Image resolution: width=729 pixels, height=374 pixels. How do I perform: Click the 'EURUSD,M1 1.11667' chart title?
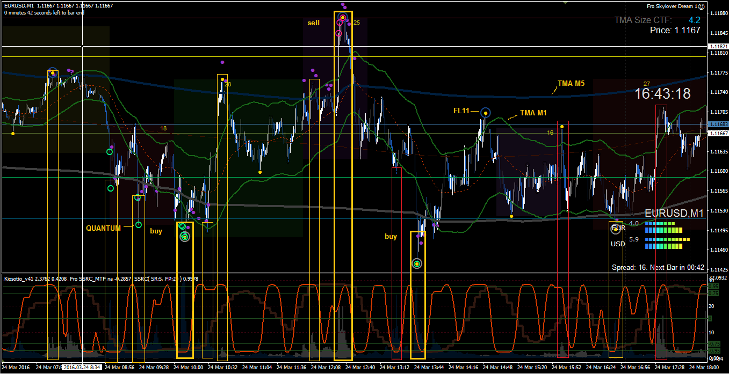(58, 6)
